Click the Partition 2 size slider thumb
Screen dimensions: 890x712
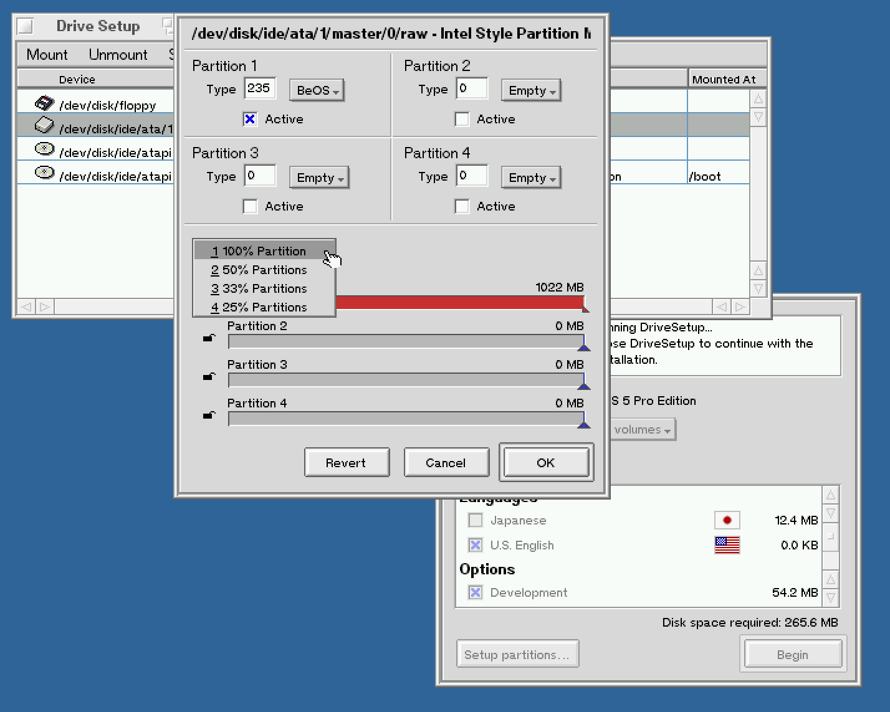point(583,346)
